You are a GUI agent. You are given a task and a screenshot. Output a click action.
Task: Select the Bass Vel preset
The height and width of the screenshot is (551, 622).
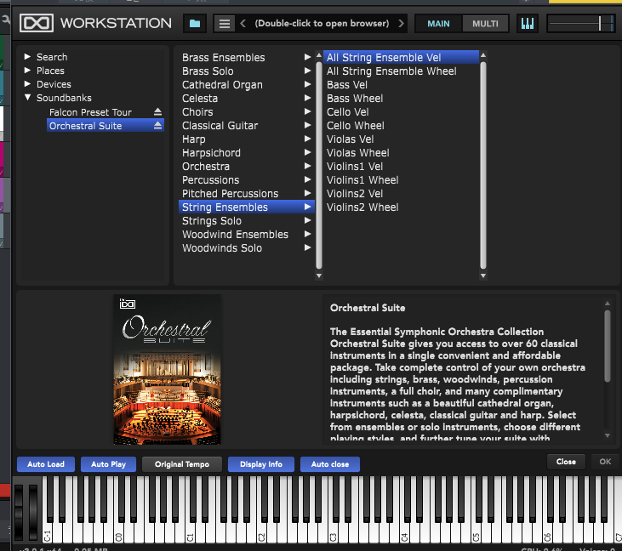[401, 85]
